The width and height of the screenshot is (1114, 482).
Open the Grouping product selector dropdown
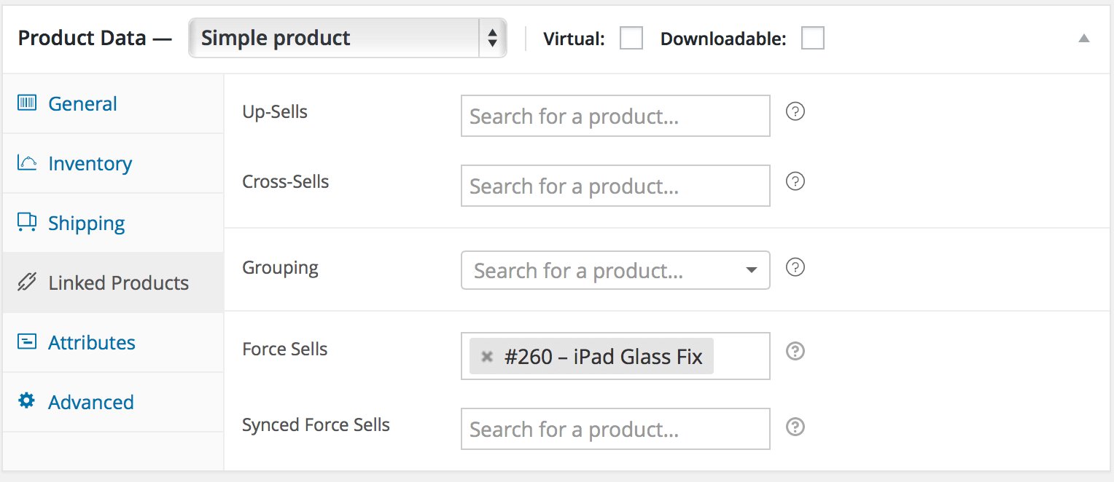751,270
